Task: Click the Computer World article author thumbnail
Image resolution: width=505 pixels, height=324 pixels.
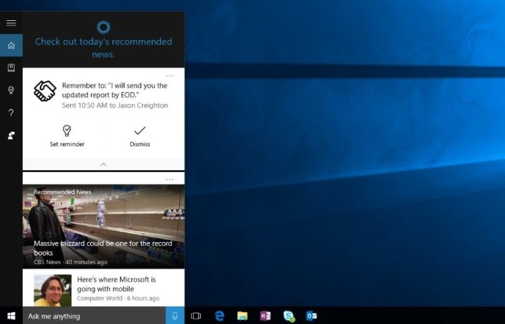Action: pyautogui.click(x=53, y=290)
